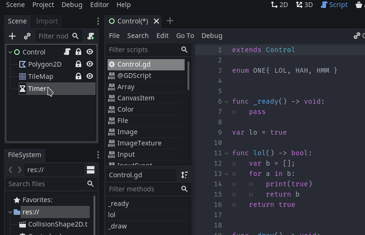Open the AssetLib workspace icon
The image size is (365, 235).
click(359, 5)
